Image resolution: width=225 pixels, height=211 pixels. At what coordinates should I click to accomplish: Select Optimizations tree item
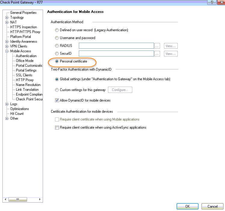click(20, 109)
